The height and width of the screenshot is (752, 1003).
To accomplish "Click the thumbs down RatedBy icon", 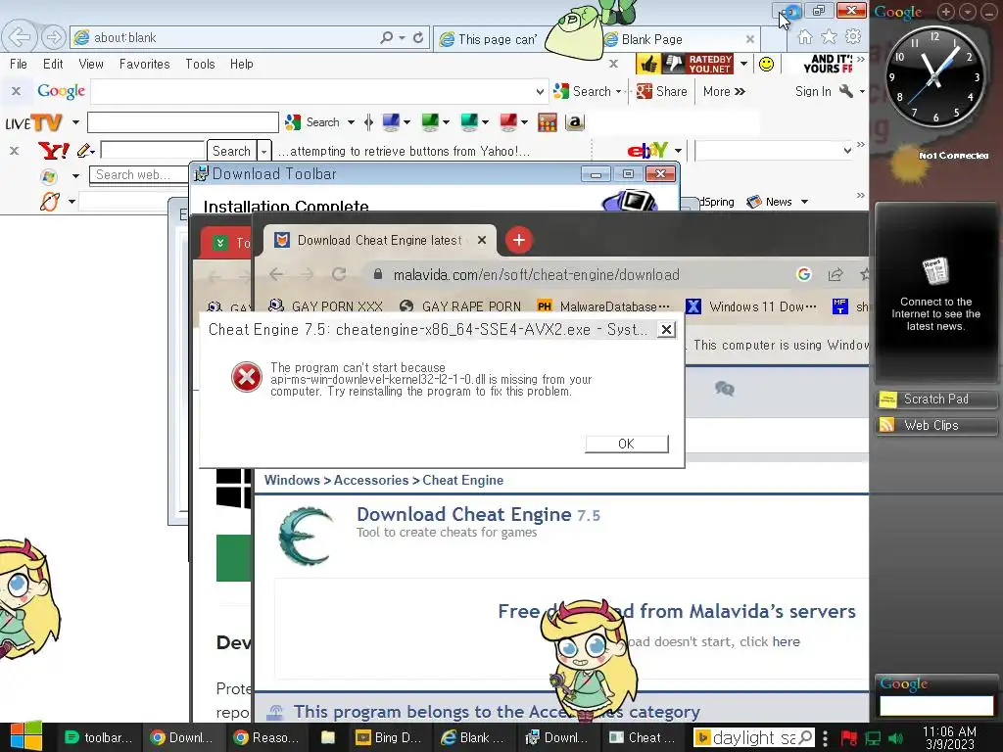I will tap(673, 64).
